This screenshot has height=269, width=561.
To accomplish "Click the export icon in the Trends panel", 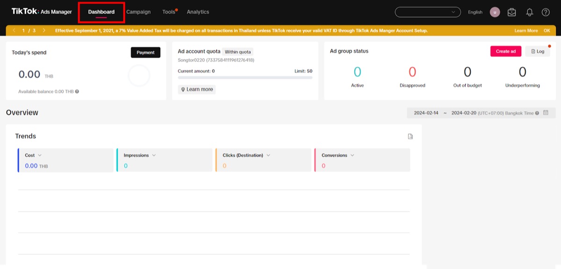I will click(410, 136).
